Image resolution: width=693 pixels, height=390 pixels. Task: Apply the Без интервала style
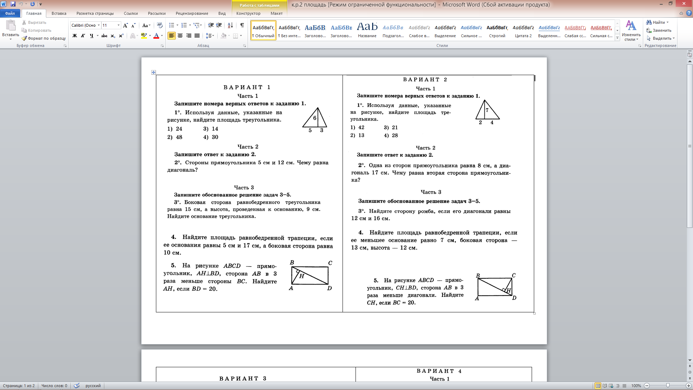tap(289, 30)
